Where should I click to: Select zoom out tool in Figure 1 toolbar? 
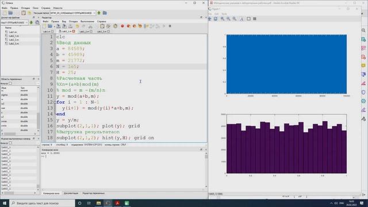pyautogui.click(x=228, y=19)
